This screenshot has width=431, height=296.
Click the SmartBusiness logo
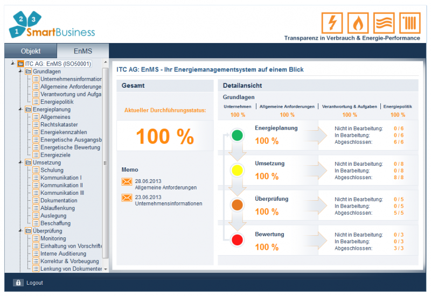tap(52, 25)
